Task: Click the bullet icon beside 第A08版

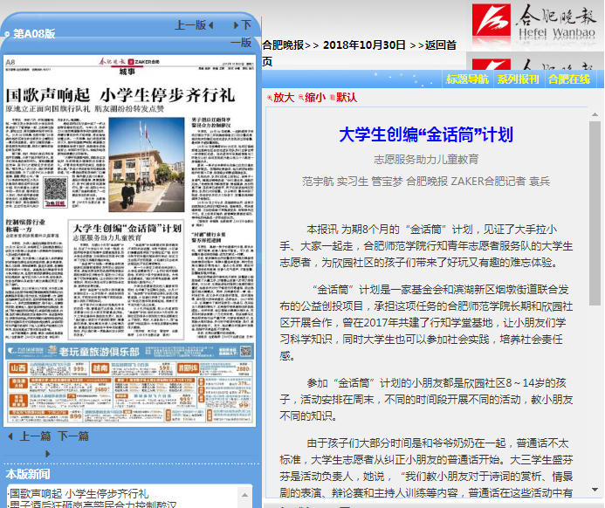Action: pyautogui.click(x=6, y=34)
